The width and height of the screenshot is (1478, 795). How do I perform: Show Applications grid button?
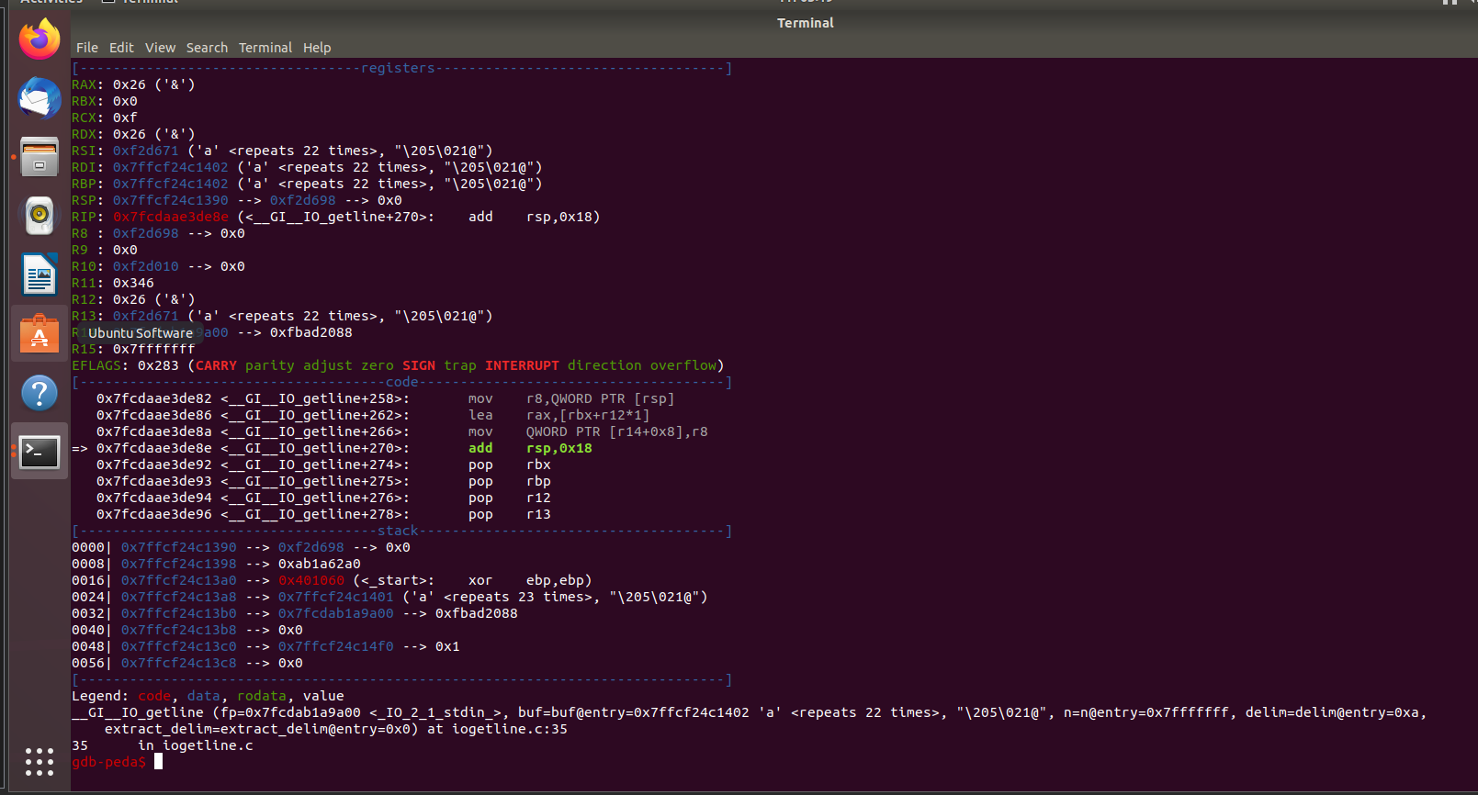coord(39,761)
